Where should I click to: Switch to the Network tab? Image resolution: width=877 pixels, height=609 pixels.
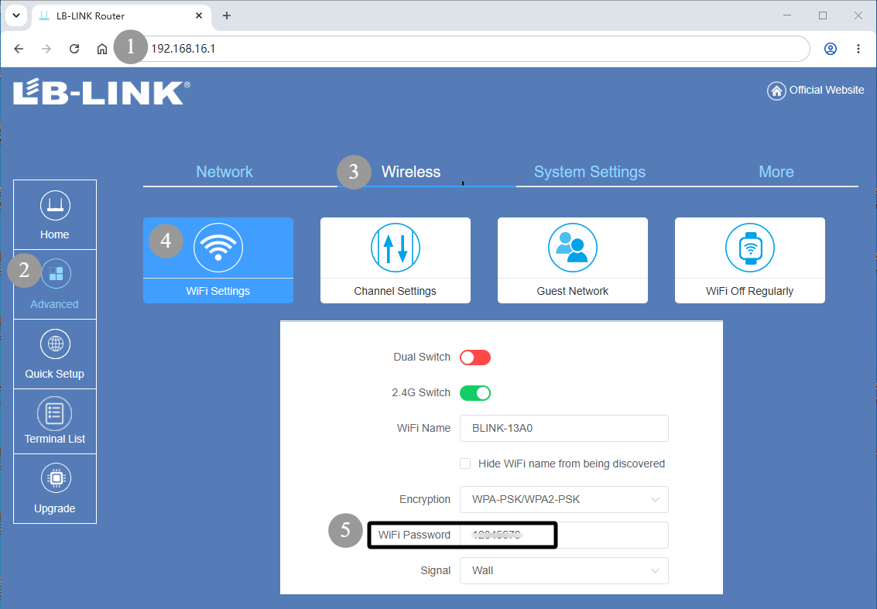tap(224, 172)
